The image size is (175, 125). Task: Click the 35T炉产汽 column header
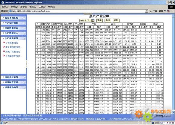pos(45,24)
